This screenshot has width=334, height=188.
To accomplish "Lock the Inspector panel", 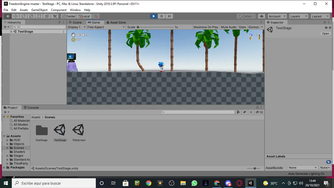I will (325, 22).
